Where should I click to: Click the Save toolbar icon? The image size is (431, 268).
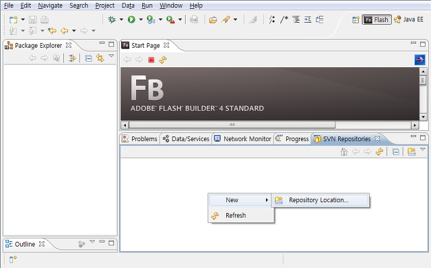pos(33,19)
